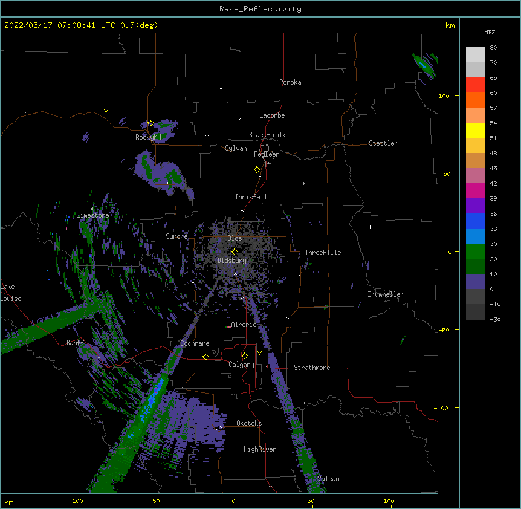
Task: Select the magenta 39-42 dBZ legend swatch
Action: click(475, 191)
